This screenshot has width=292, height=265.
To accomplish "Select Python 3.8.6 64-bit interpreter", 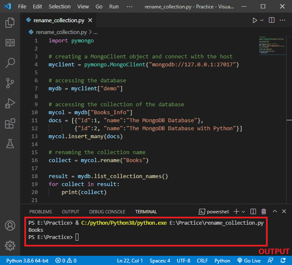I will pos(27,260).
